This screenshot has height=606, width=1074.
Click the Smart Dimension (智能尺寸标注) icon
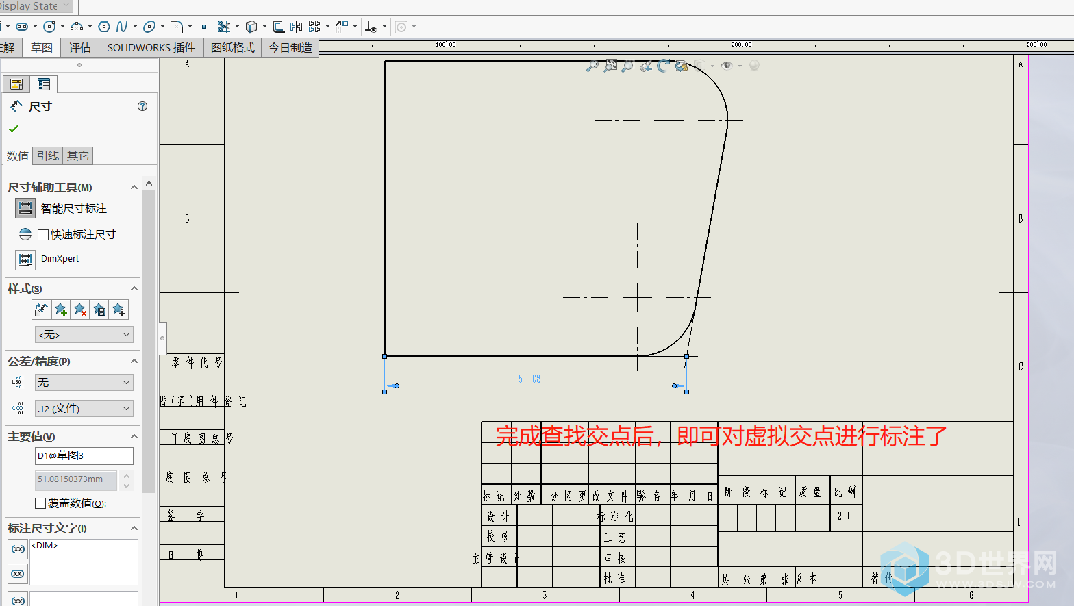tap(25, 208)
